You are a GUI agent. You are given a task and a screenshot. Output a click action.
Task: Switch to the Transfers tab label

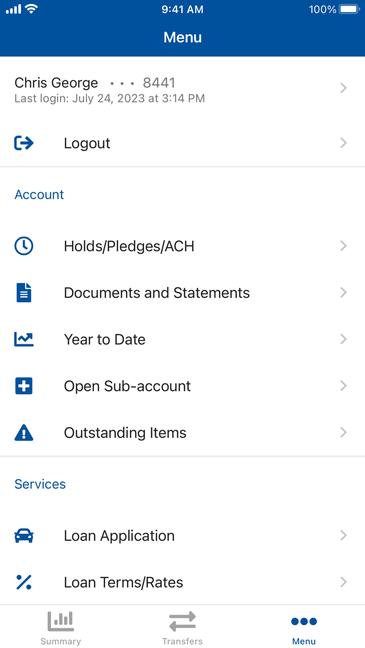[182, 641]
